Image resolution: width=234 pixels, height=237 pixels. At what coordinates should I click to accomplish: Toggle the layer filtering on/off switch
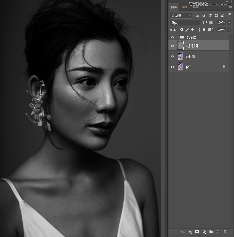[229, 15]
